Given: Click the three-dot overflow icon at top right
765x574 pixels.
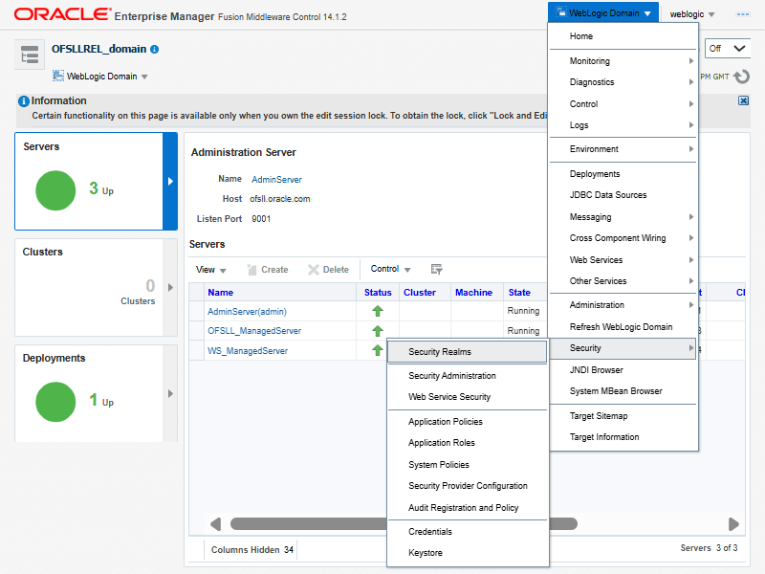Looking at the screenshot, I should [742, 14].
